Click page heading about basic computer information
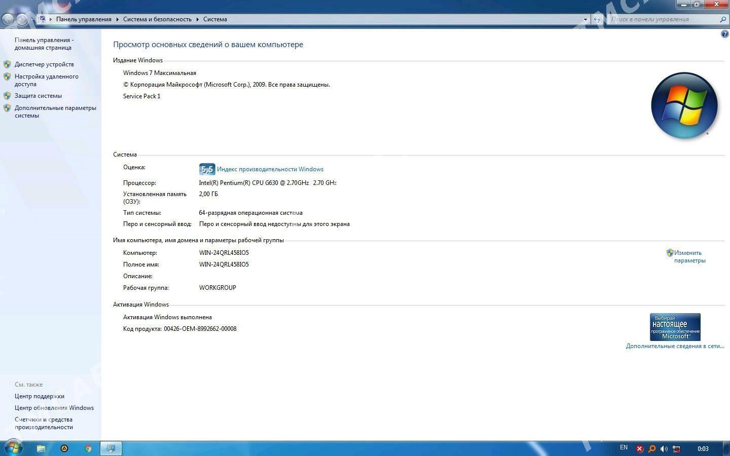This screenshot has width=730, height=456. pos(208,45)
